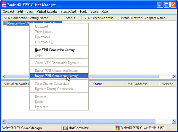
Task: Select Properties in context menu
Action: 59,107
